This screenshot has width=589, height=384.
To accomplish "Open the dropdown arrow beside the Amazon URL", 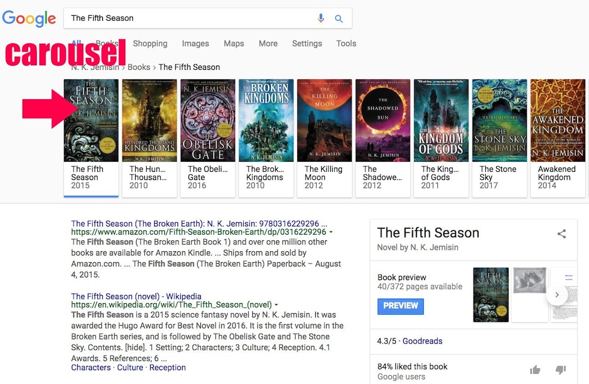I will pyautogui.click(x=331, y=232).
